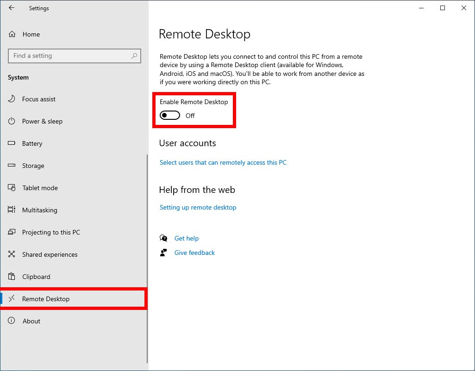Click the search magnifier in the search box
475x371 pixels.
click(135, 56)
